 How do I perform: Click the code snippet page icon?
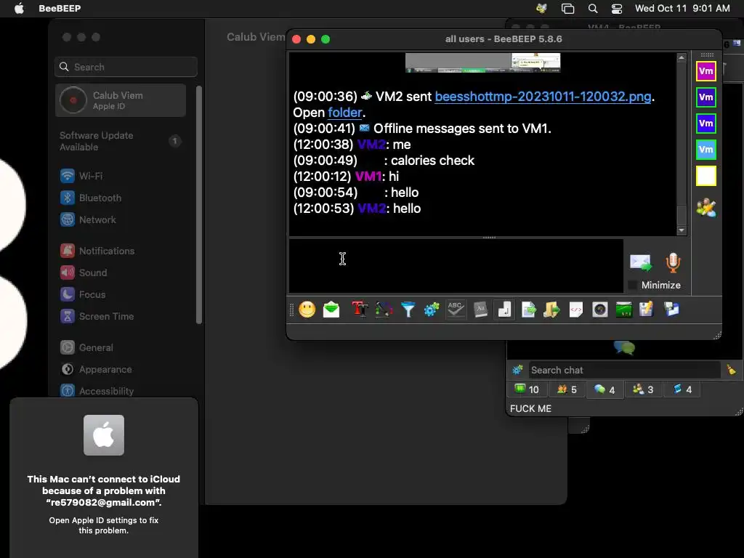click(576, 310)
